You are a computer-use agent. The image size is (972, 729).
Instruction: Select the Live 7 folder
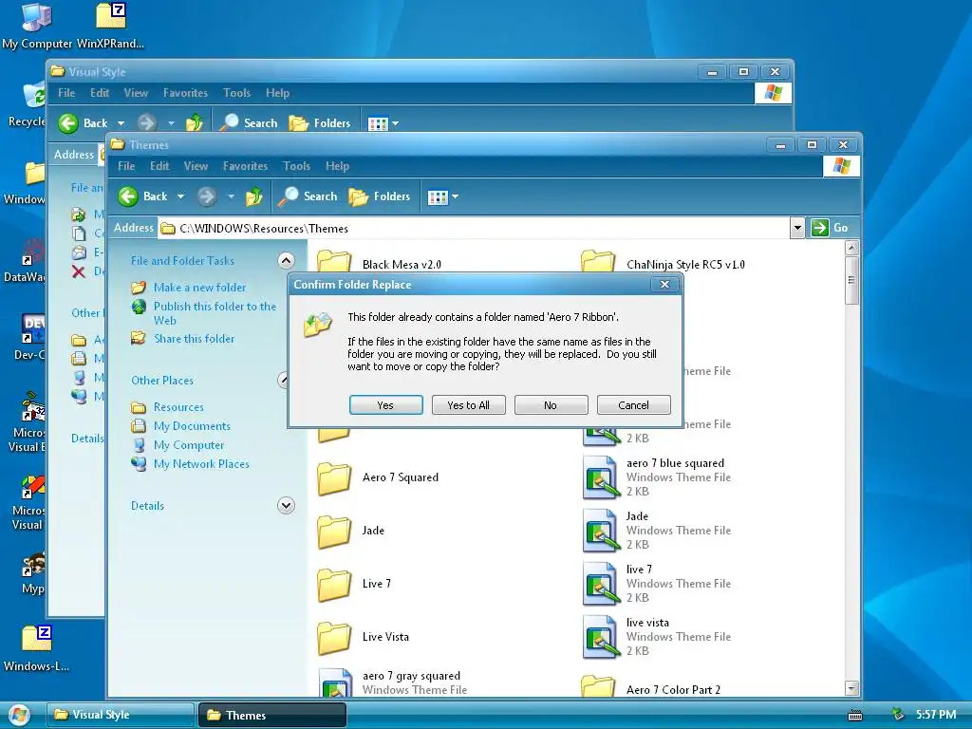354,584
